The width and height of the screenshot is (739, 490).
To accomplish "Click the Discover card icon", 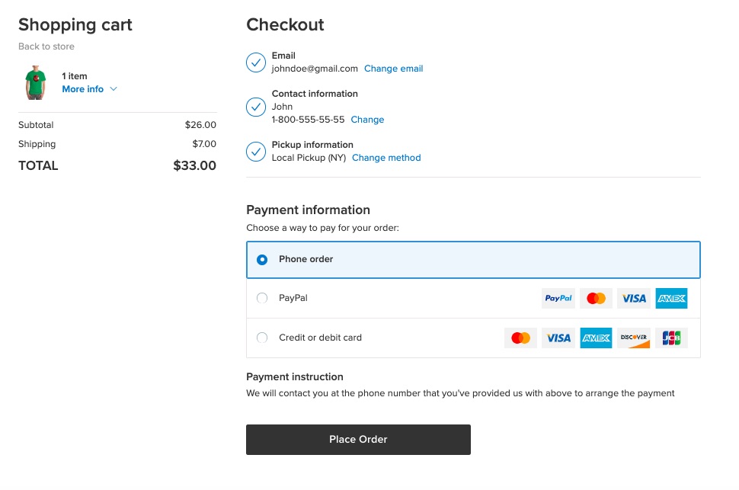I will pyautogui.click(x=633, y=338).
